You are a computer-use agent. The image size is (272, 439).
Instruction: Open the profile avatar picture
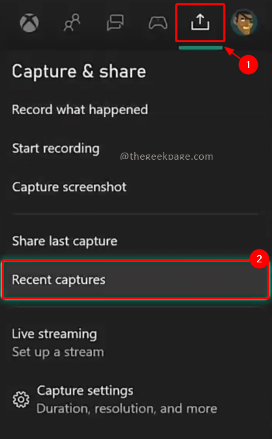[x=244, y=22]
